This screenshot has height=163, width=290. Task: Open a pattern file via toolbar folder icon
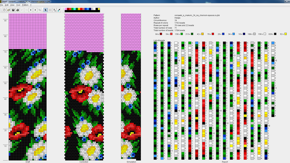tap(9, 10)
